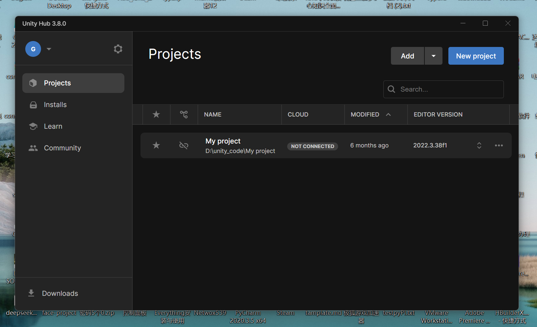Minimize the Unity Hub window

pos(463,23)
